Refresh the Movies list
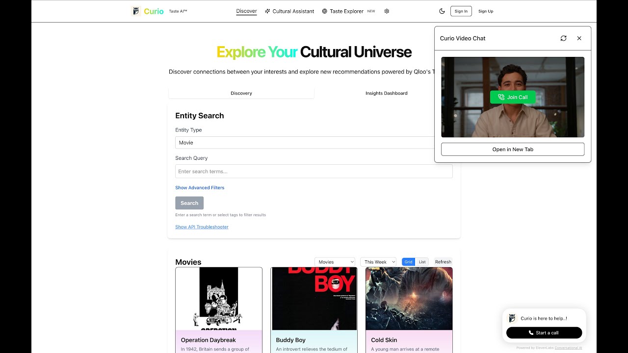The width and height of the screenshot is (628, 353). [443, 262]
